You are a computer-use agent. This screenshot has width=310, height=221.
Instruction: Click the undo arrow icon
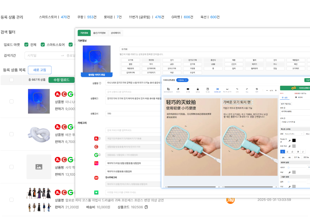point(237,89)
